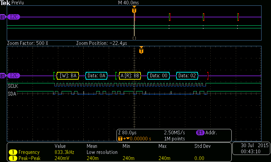Click the Peak-Peak value 240mV

click(x=62, y=158)
